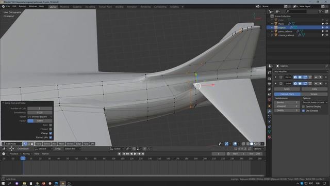Screen dimensions: 330x186
Task: Disable Clamp checkbox
Action: click(x=51, y=133)
